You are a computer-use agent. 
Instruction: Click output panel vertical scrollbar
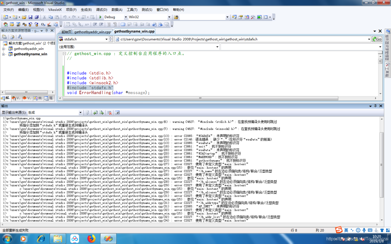coord(381,165)
